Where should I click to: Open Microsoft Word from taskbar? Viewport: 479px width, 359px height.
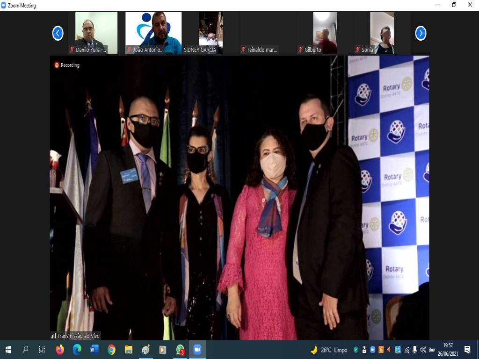pyautogui.click(x=94, y=350)
